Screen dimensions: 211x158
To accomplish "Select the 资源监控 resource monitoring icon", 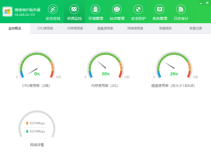I will click(74, 12).
